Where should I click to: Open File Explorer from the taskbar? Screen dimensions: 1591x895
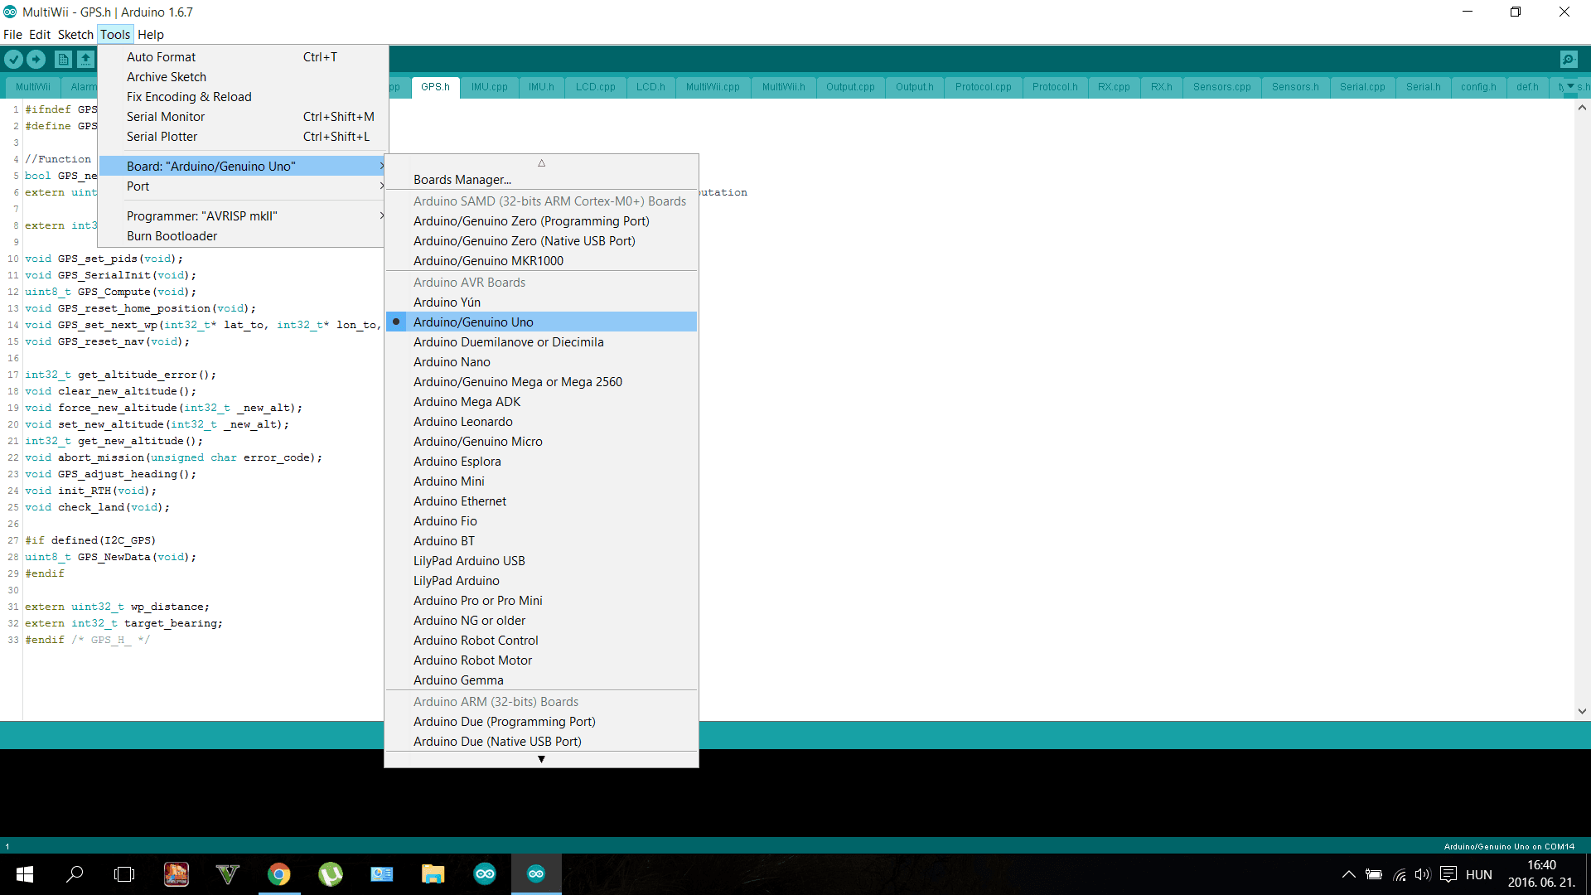pyautogui.click(x=433, y=874)
